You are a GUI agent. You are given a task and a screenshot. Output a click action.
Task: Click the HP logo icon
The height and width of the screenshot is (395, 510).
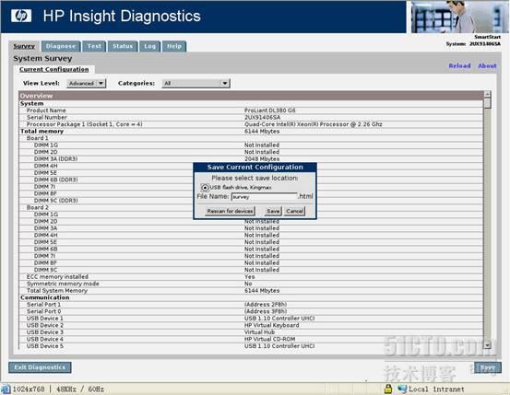point(21,16)
